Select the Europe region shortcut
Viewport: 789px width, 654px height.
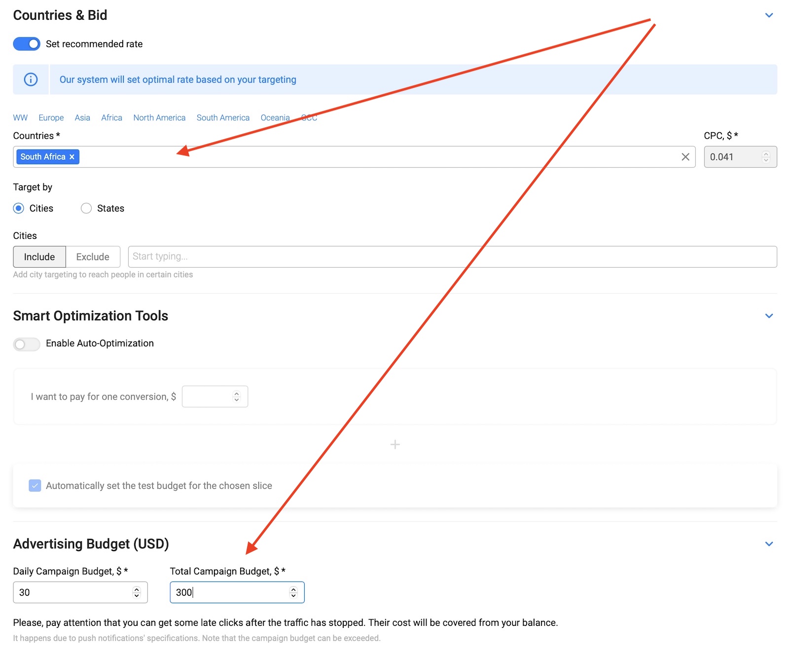click(x=51, y=117)
